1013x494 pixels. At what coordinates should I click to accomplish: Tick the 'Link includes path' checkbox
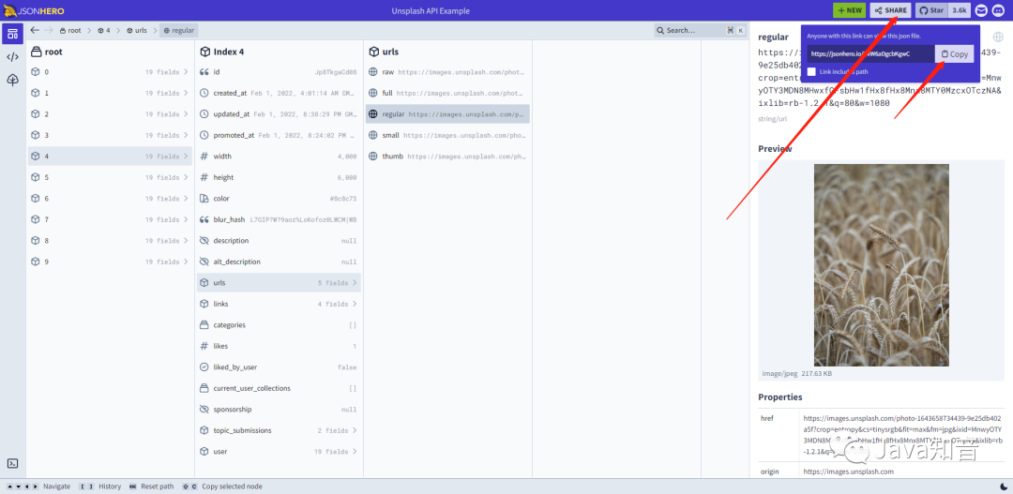coord(811,71)
